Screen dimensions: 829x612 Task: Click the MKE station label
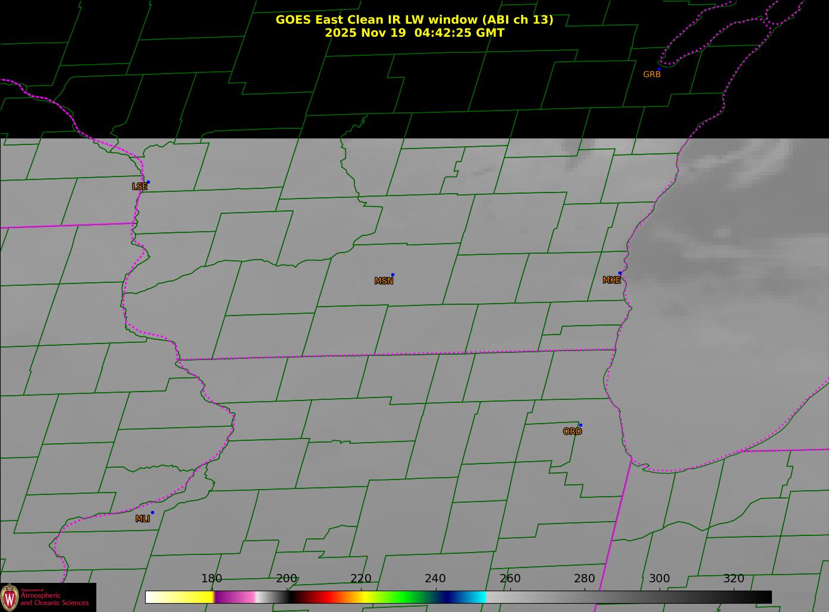coord(611,280)
